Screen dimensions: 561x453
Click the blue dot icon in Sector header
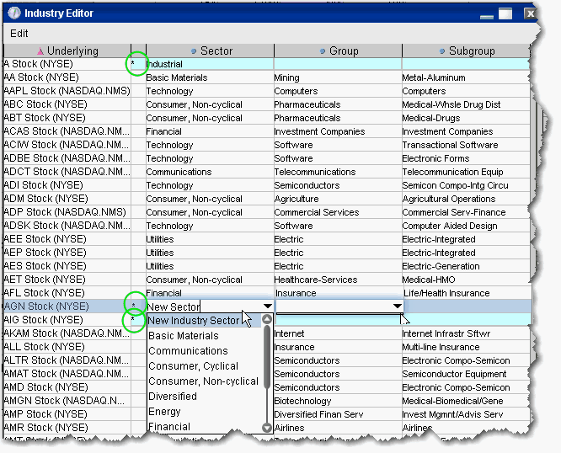click(x=194, y=51)
